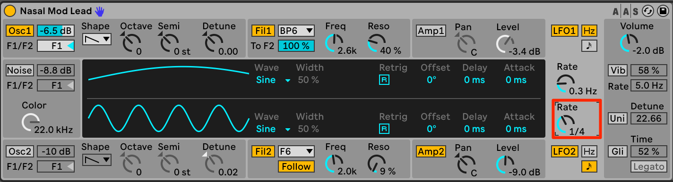Toggle the second LFO Retrig R icon
The height and width of the screenshot is (182, 673).
(384, 129)
